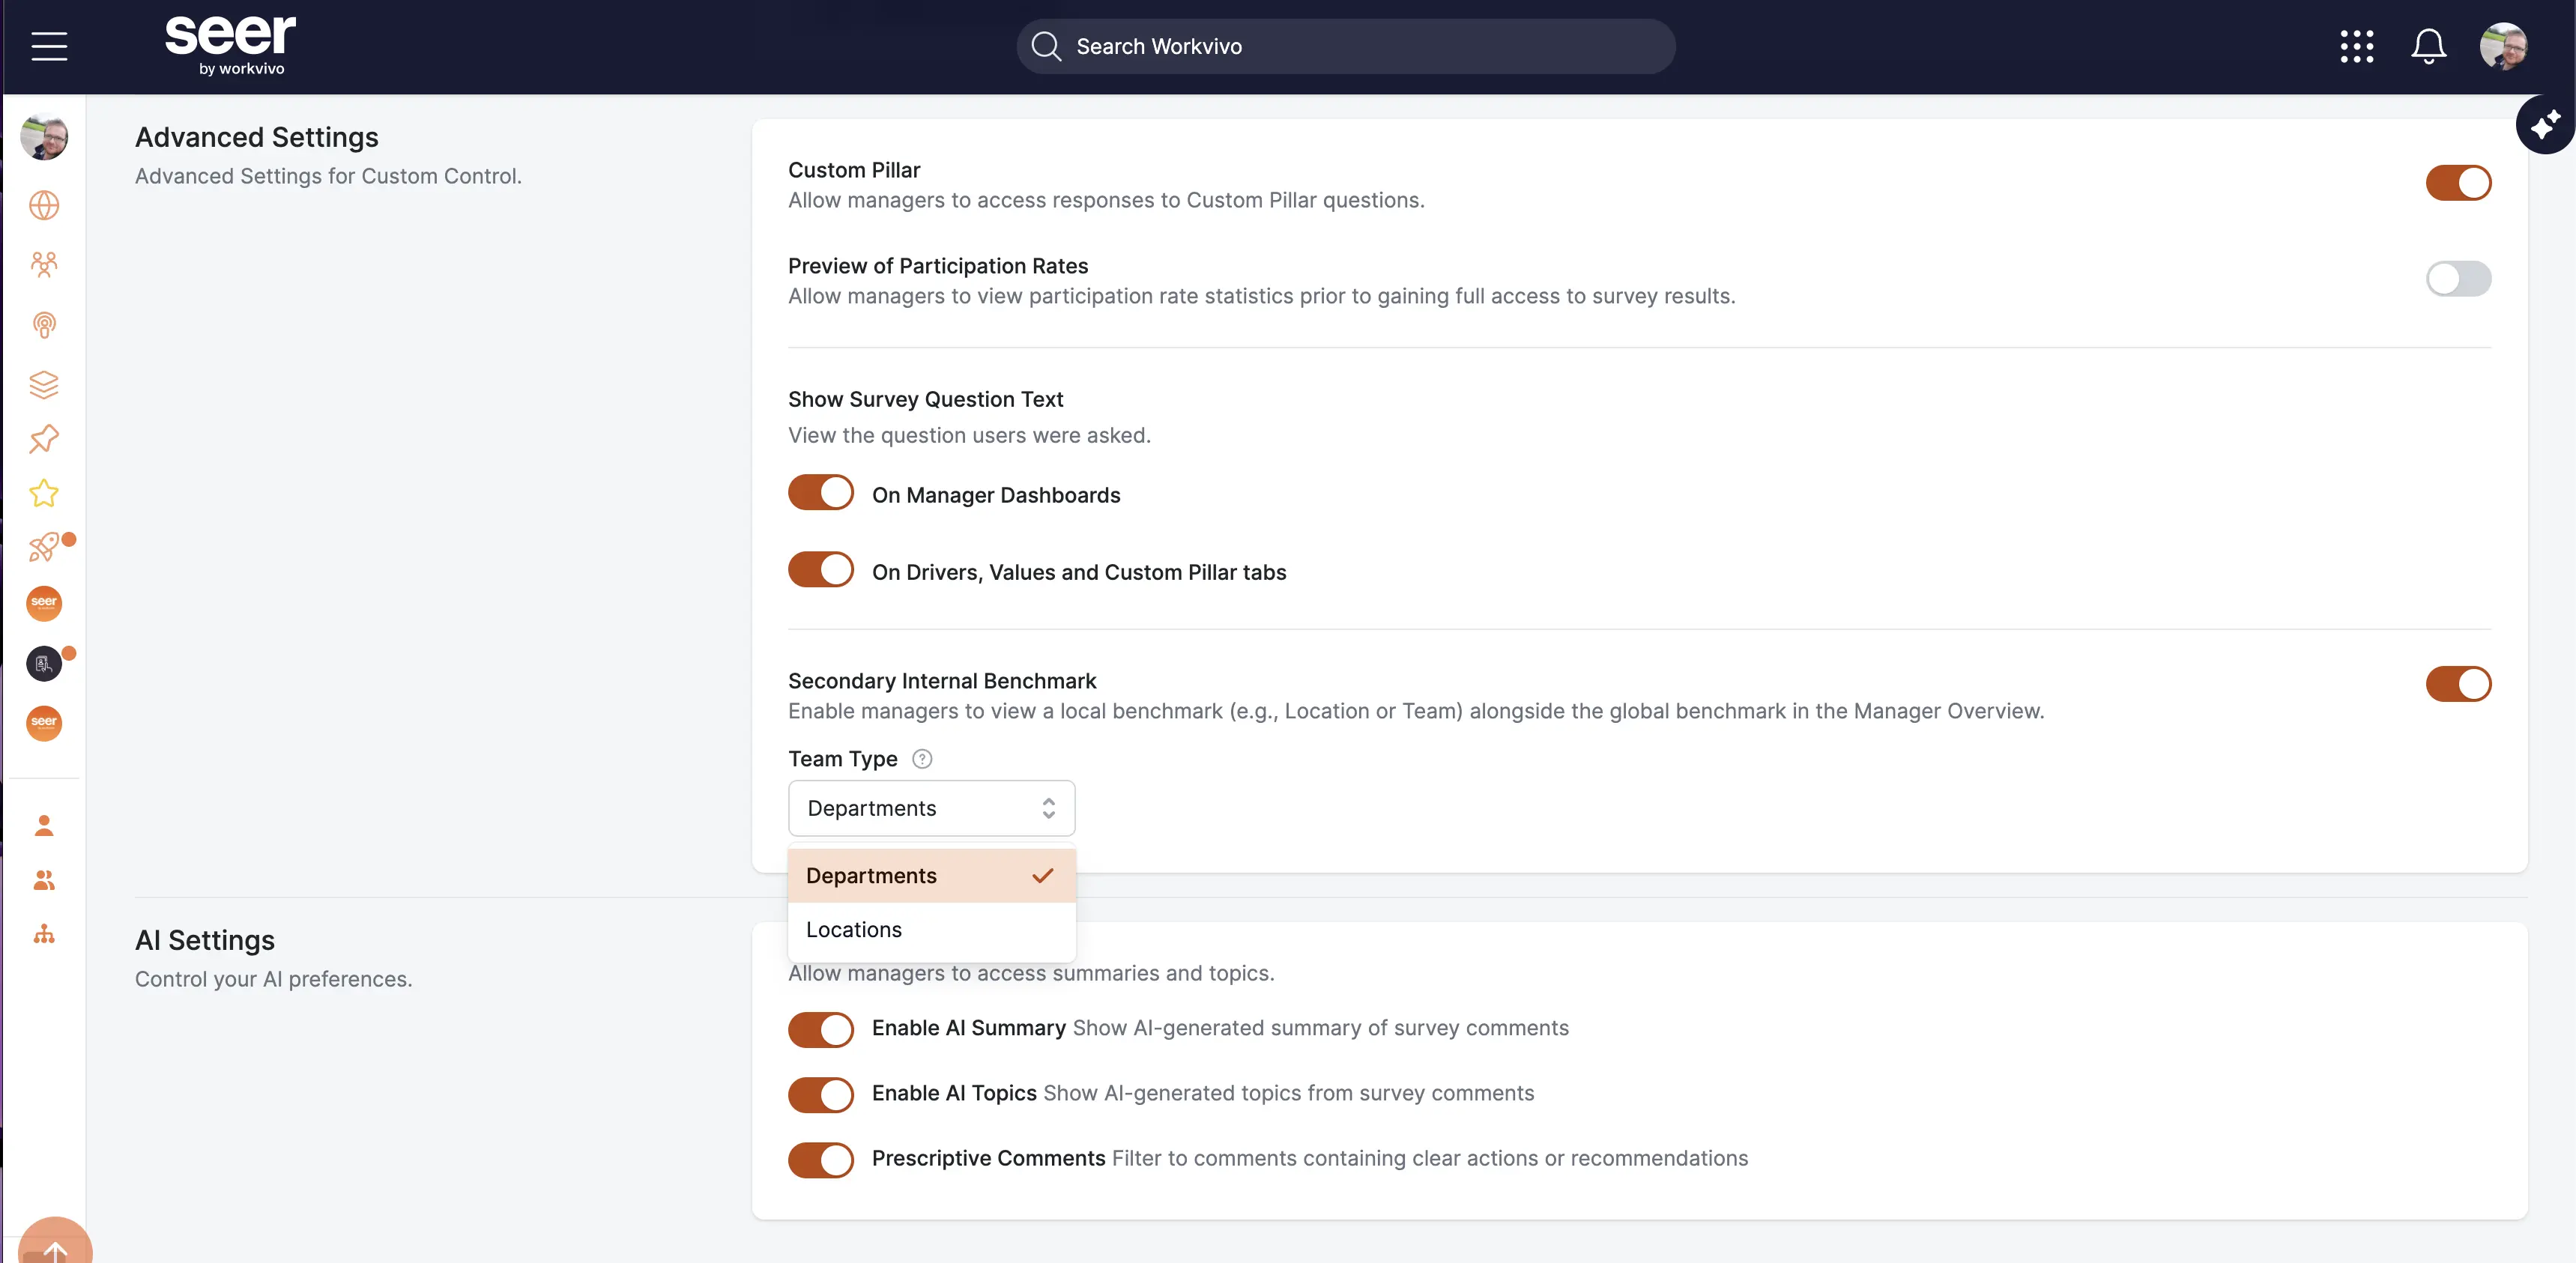
Task: Select Departments option in dropdown list
Action: 931,877
